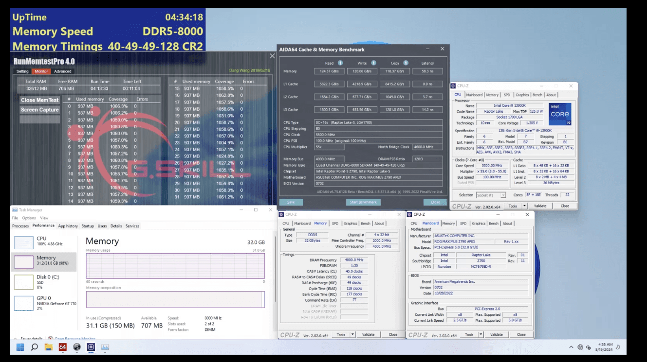Click the Read info icon in AIDA64
Image resolution: width=647 pixels, height=362 pixels.
[340, 63]
